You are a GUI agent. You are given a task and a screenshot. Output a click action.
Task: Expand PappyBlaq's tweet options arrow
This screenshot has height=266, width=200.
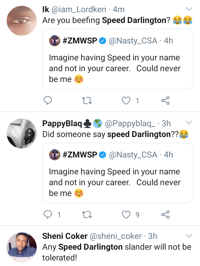[189, 123]
